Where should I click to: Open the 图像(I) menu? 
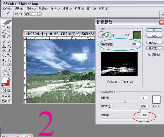(x=31, y=9)
